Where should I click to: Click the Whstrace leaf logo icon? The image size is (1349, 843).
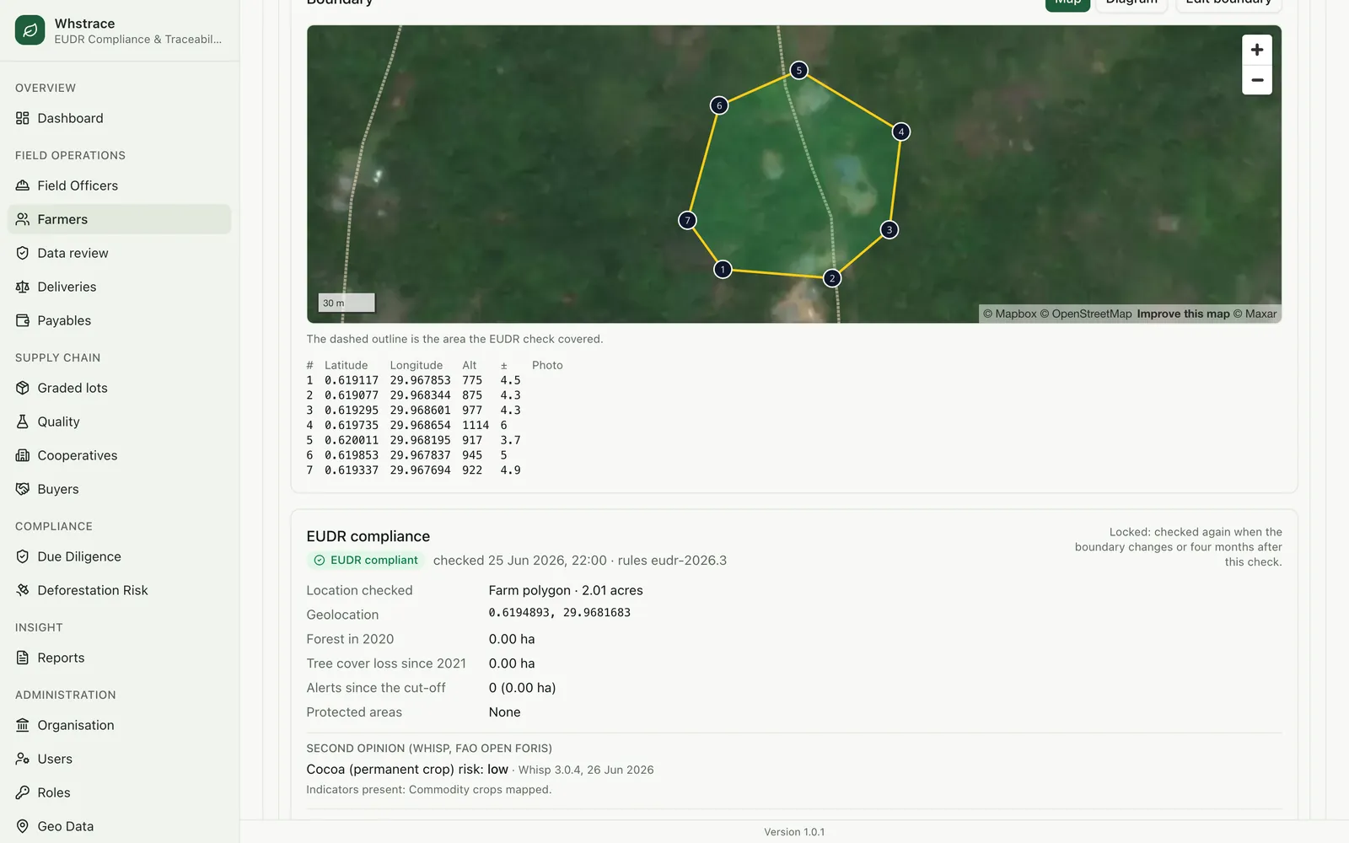(x=30, y=30)
